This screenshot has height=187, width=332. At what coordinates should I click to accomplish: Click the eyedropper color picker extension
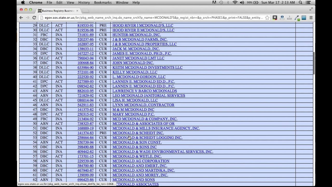(297, 18)
